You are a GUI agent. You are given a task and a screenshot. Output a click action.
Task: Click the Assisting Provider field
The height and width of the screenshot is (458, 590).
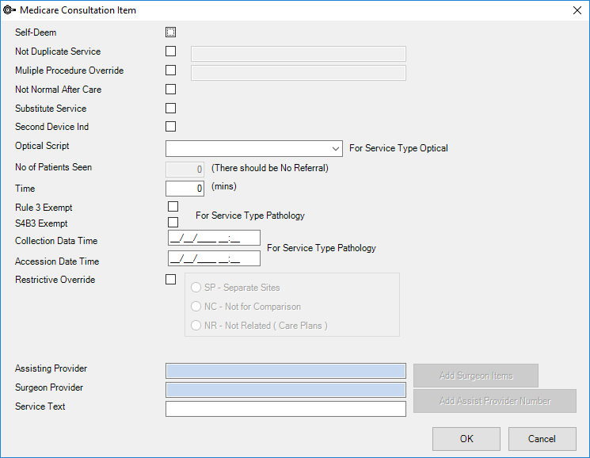[286, 371]
